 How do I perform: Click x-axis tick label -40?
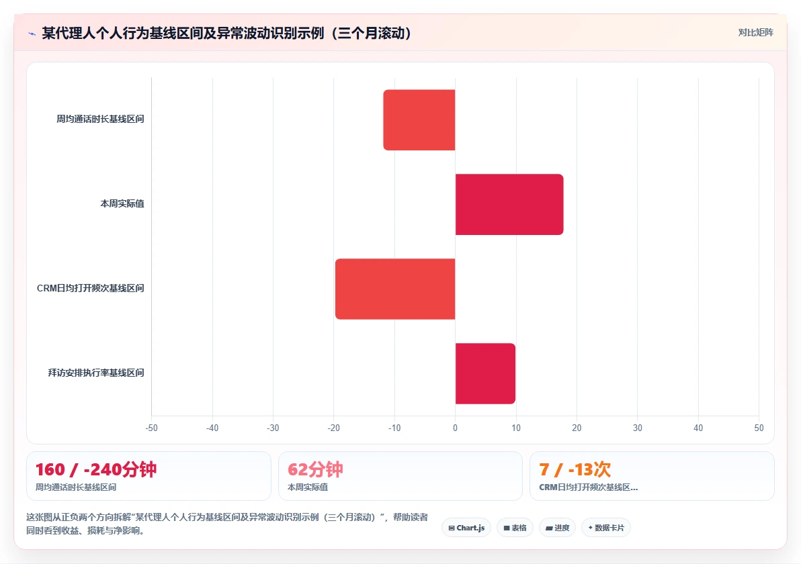212,428
